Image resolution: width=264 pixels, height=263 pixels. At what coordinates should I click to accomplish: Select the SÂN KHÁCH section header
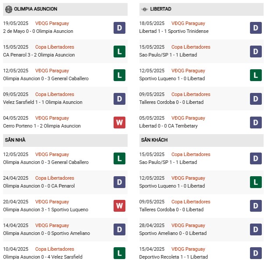(x=201, y=140)
